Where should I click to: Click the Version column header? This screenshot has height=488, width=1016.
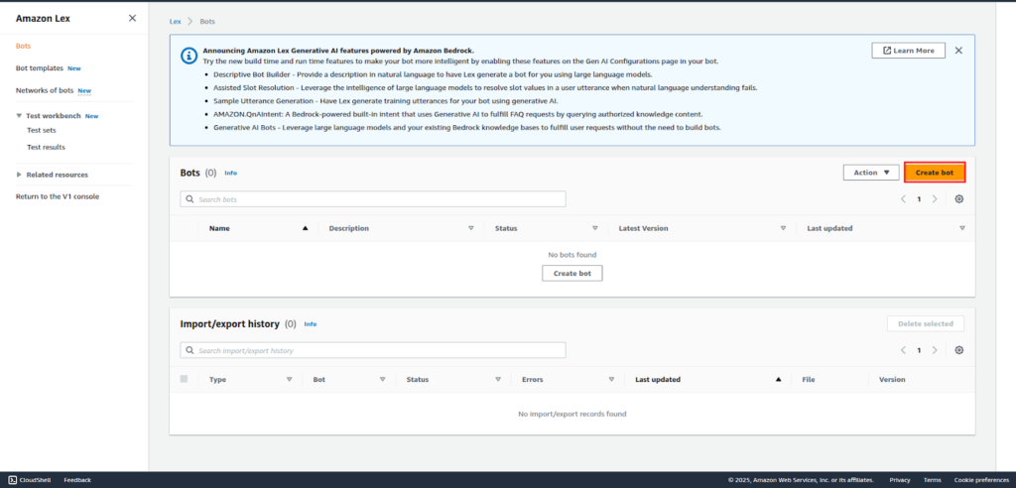[x=892, y=379]
